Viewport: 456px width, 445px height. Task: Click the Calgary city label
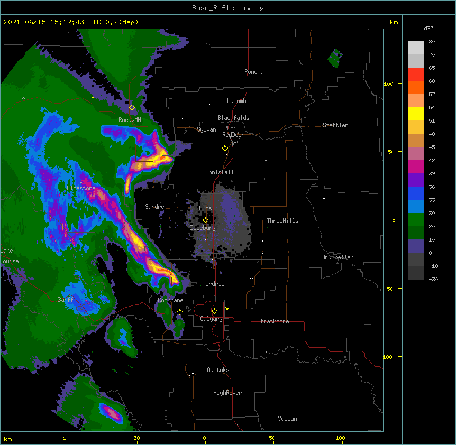pos(211,319)
